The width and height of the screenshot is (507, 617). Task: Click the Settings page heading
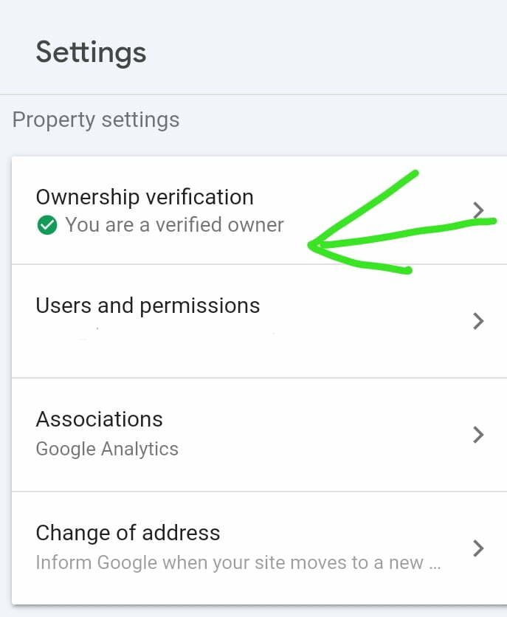[91, 52]
